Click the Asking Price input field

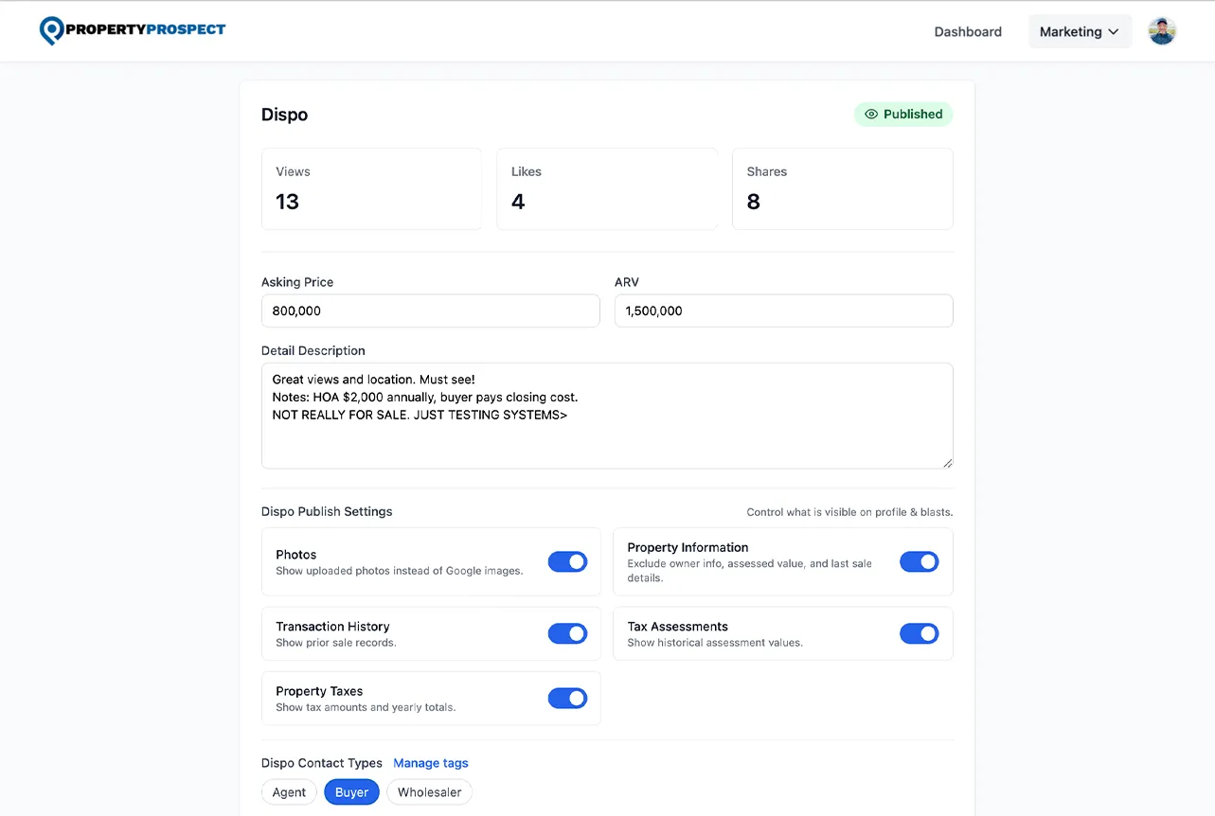(430, 310)
